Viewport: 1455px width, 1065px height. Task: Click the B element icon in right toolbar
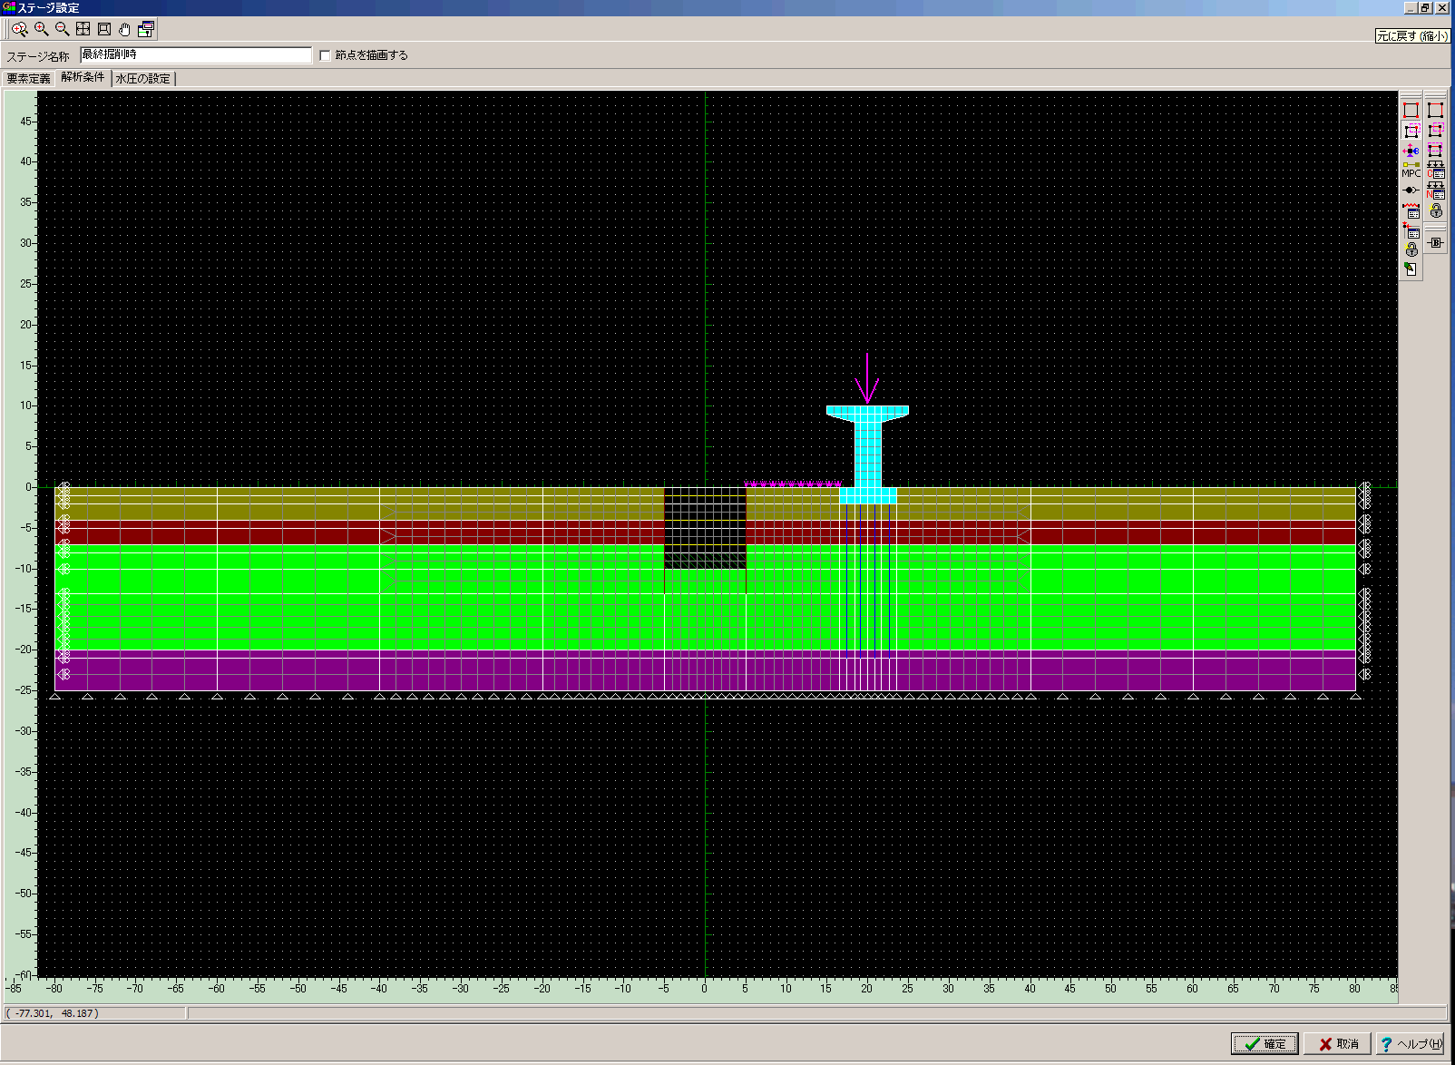click(x=1435, y=242)
